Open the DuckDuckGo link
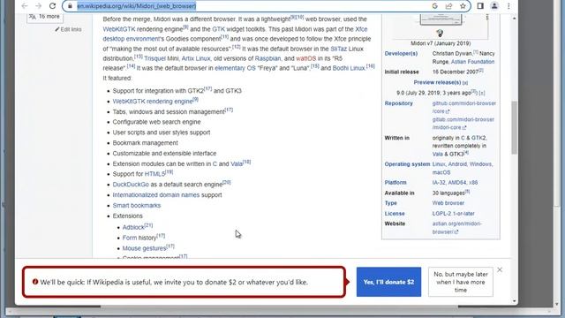This screenshot has height=318, width=565. (131, 185)
